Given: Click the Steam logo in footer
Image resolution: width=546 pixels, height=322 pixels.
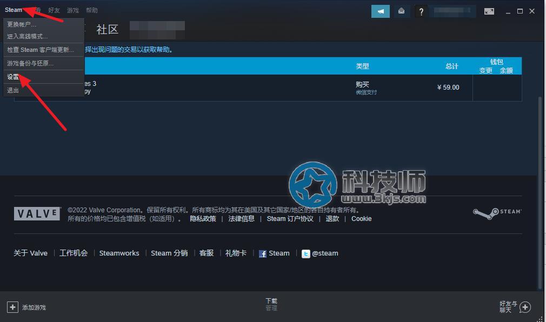Looking at the screenshot, I should [497, 213].
